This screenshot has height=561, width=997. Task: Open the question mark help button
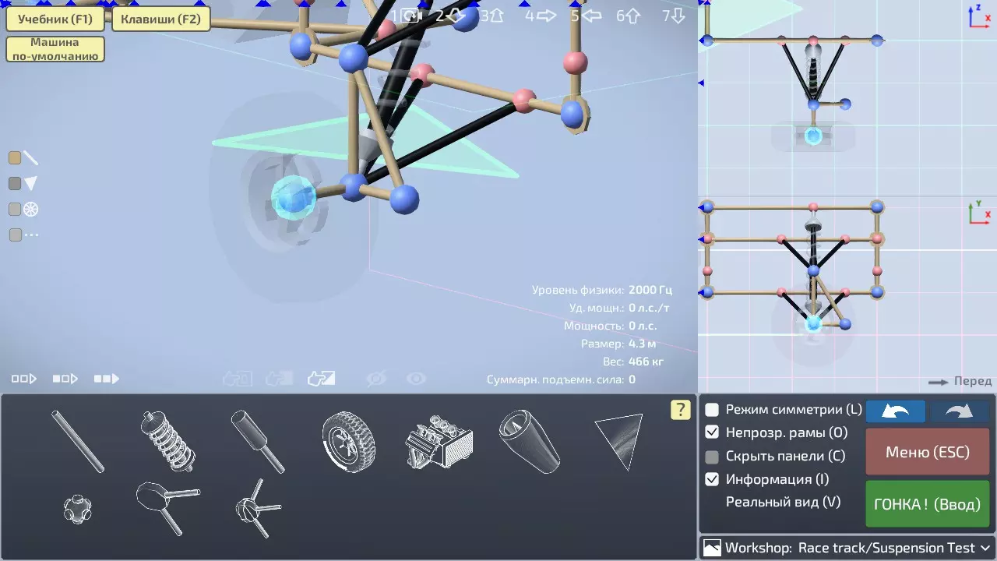point(680,410)
